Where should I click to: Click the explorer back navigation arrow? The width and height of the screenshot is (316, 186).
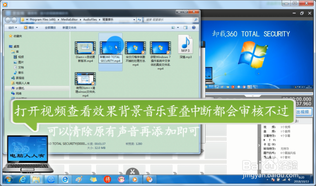8,20
